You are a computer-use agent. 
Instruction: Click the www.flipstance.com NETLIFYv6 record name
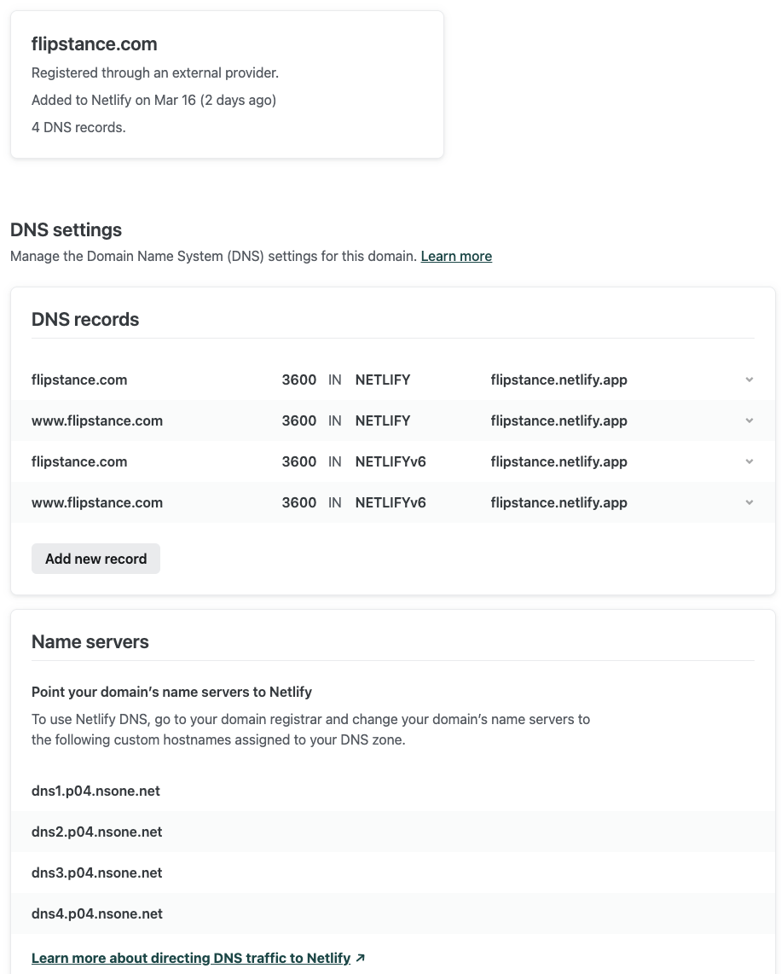(97, 502)
